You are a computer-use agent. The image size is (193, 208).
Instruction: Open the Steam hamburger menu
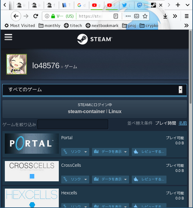pyautogui.click(x=8, y=37)
